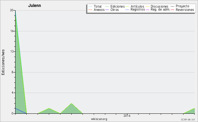Click the y-axis value 8
This screenshot has height=122, width=198.
(13, 72)
